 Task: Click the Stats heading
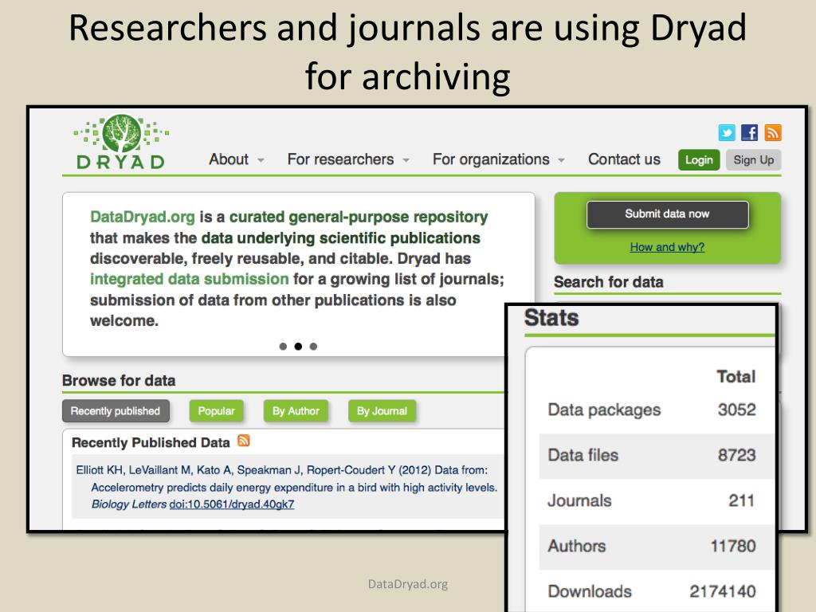tap(551, 317)
